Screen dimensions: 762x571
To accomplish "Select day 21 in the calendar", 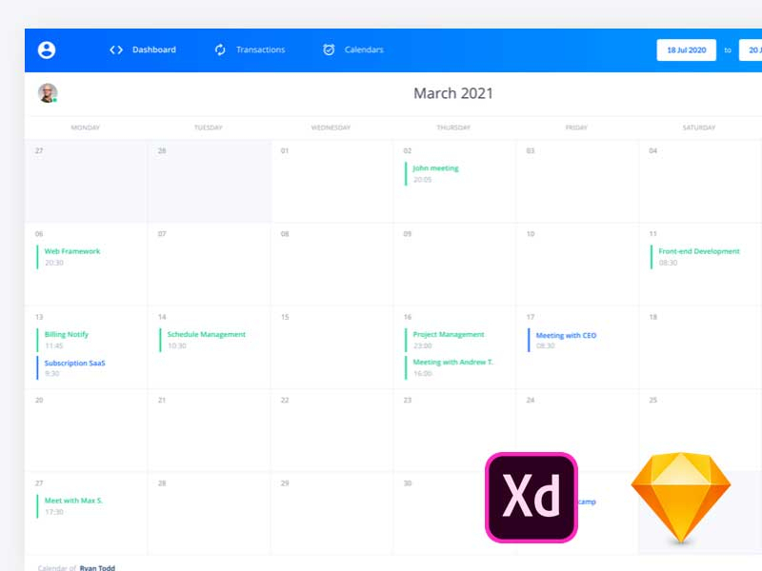I will click(209, 430).
